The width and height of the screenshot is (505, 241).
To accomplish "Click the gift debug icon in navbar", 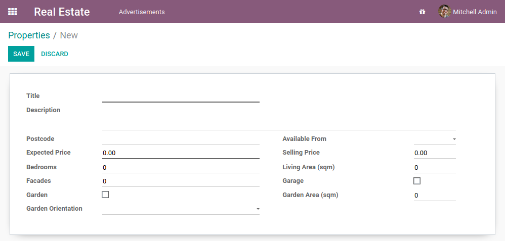I will [422, 12].
